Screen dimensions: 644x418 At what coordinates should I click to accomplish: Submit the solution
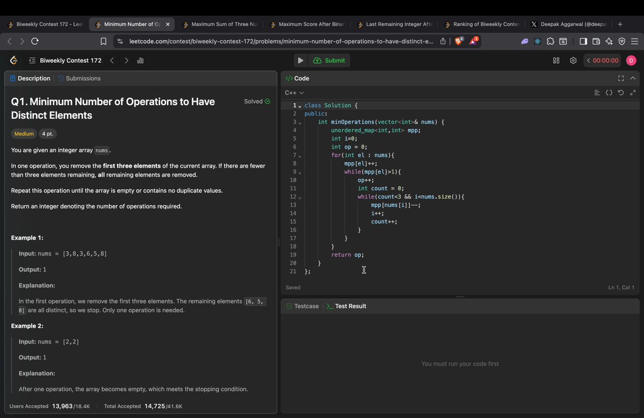329,60
